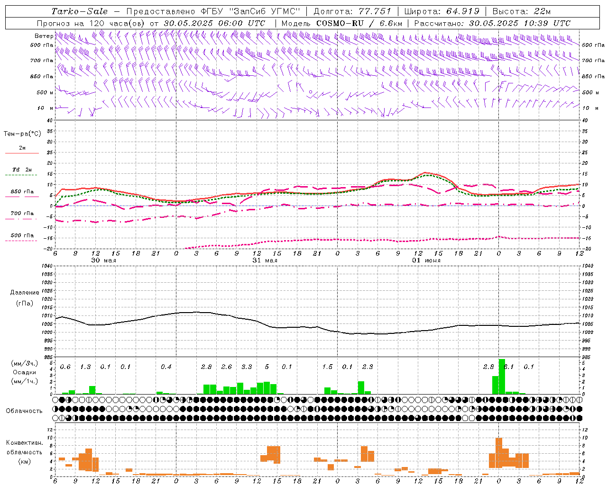Select the model name COSMO-RU / 6.6км
The height and width of the screenshot is (485, 607).
pyautogui.click(x=359, y=23)
